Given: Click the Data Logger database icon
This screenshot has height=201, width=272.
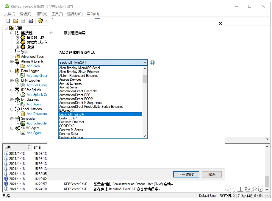Looking at the screenshot, I should (17, 71).
